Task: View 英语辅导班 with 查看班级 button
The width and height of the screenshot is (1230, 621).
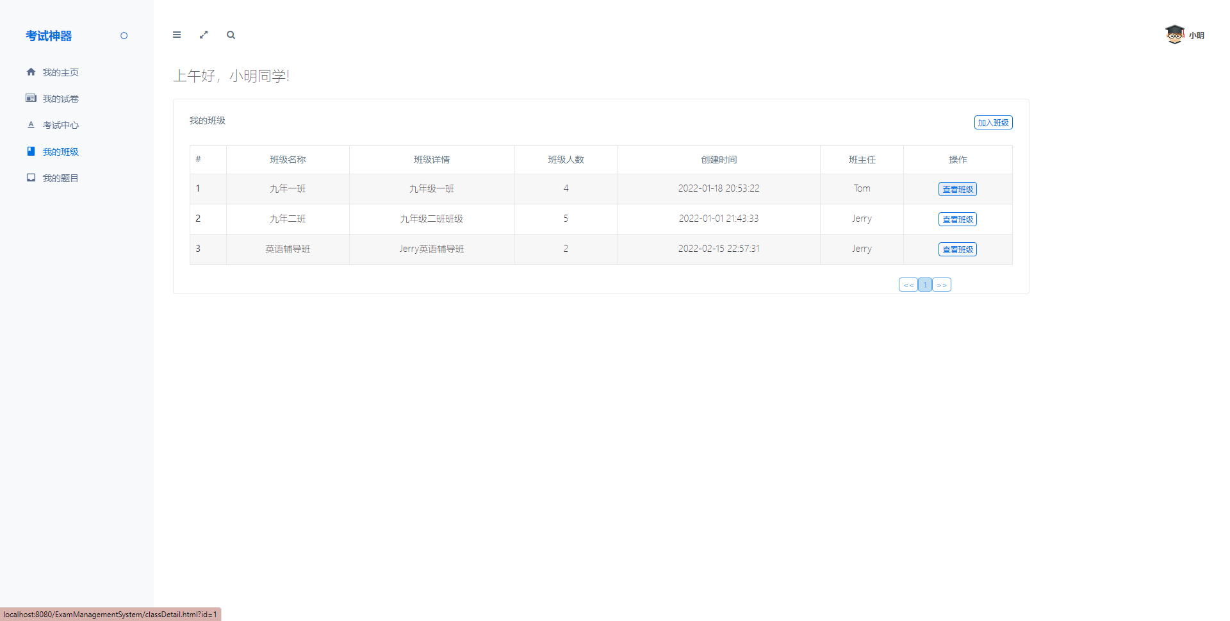Action: (x=958, y=249)
